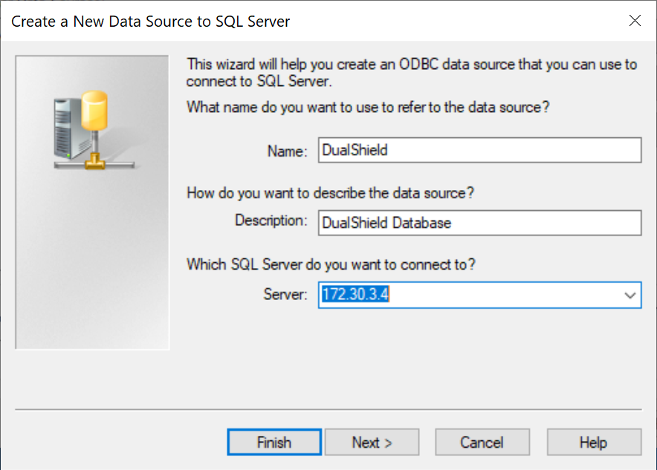Expand the Server dropdown arrow
Image resolution: width=657 pixels, height=470 pixels.
click(x=630, y=295)
